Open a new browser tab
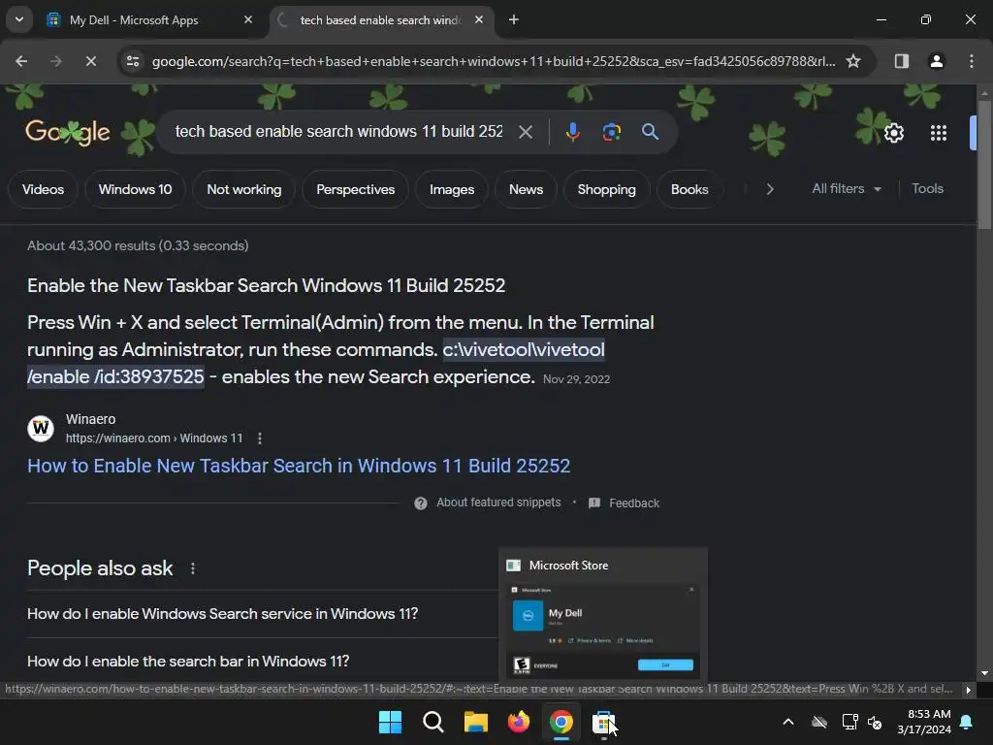 coord(514,19)
